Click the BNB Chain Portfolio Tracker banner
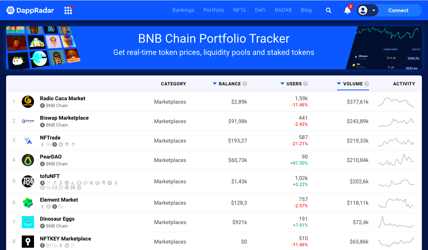The image size is (428, 250). (214, 48)
